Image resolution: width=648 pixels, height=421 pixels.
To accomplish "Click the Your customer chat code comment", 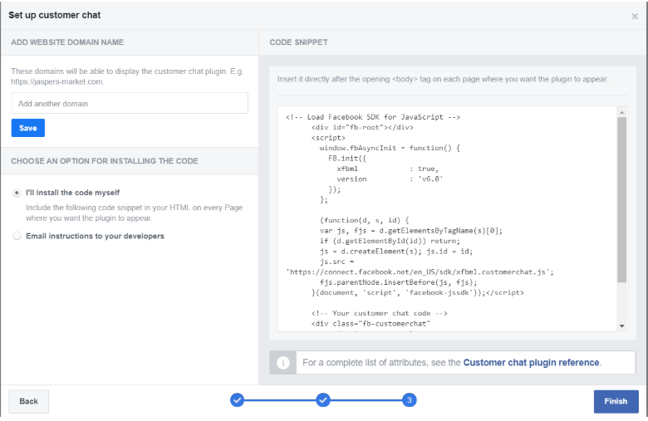I will click(380, 313).
